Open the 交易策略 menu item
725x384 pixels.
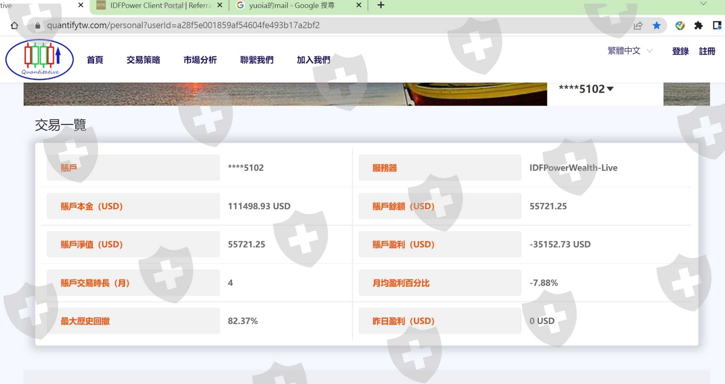(143, 60)
